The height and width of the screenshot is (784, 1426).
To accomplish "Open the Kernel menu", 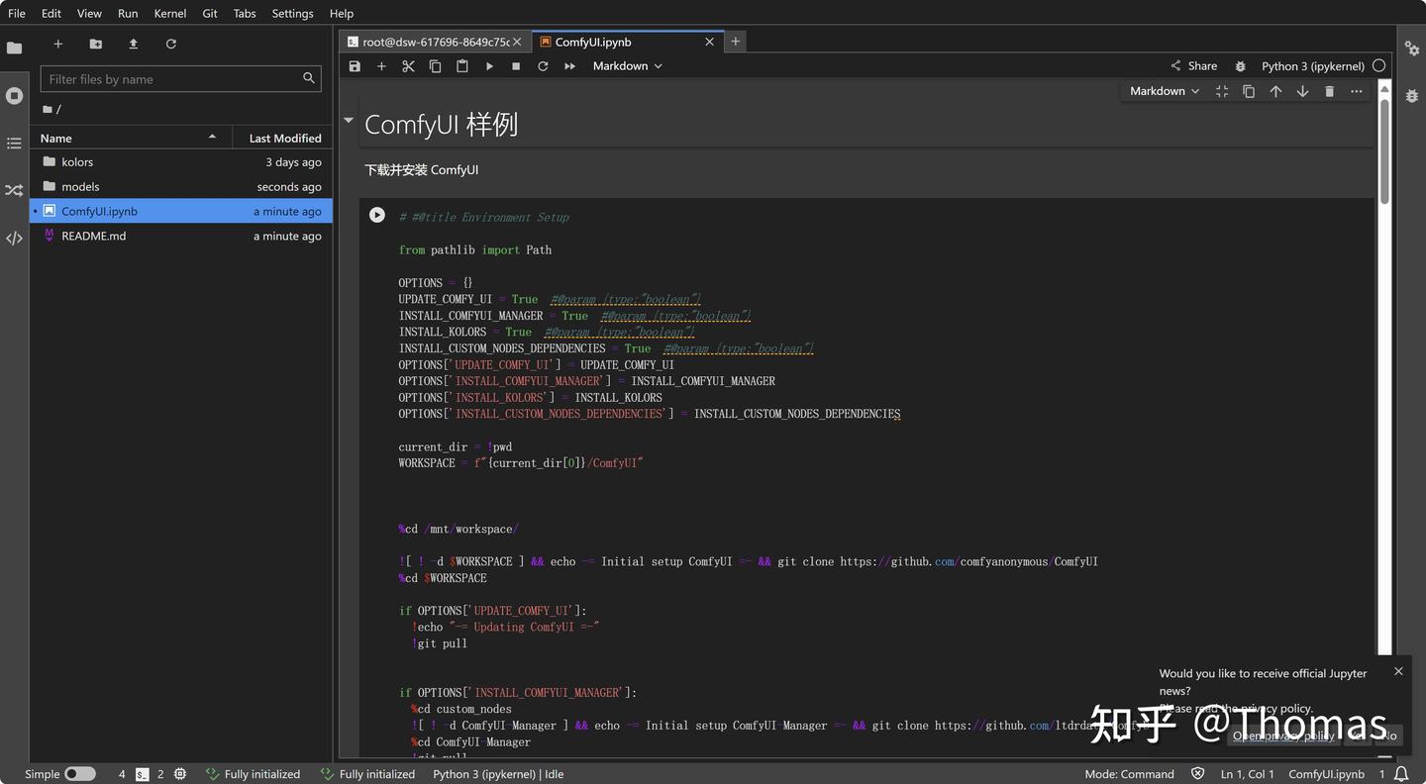I will point(170,13).
